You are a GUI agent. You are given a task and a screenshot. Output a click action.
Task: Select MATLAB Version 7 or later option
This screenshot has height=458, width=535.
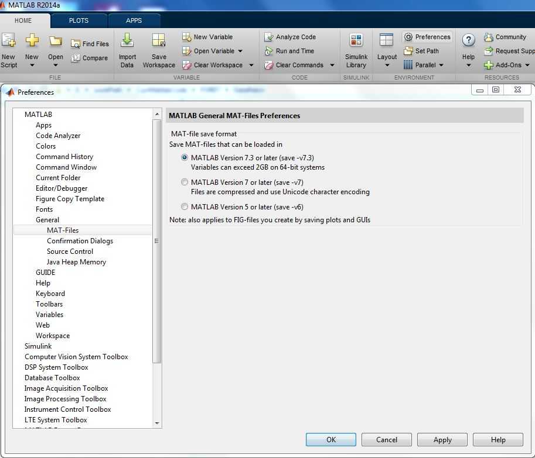coord(184,182)
